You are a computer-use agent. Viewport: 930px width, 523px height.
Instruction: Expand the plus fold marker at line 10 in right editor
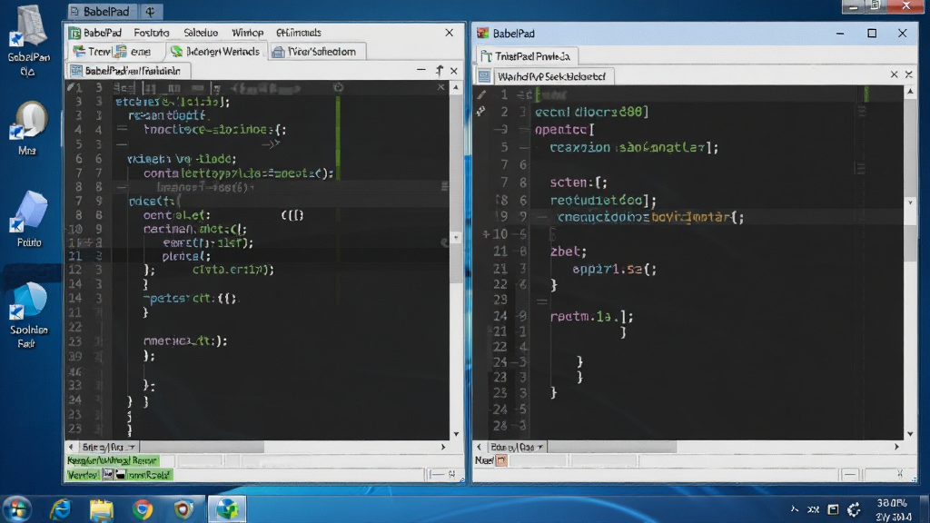coord(486,234)
